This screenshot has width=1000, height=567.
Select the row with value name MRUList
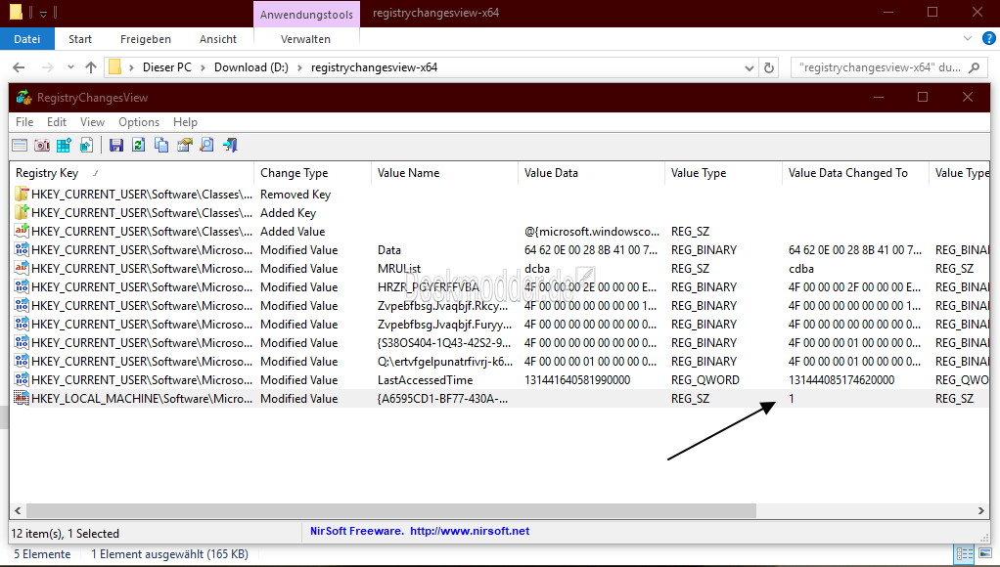(x=500, y=268)
